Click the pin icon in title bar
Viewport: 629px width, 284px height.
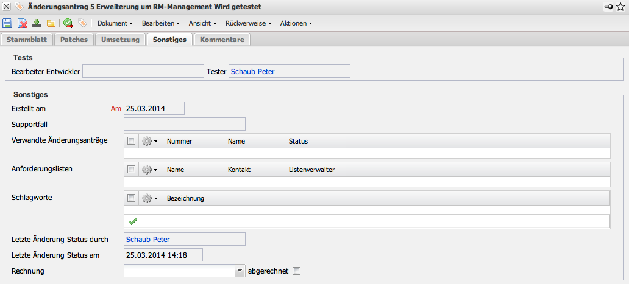608,6
